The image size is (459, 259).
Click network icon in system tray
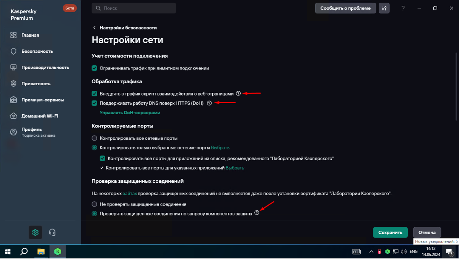pos(396,252)
